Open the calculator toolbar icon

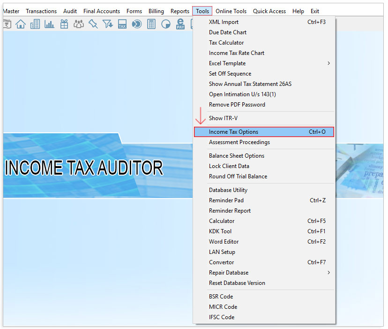pos(151,24)
